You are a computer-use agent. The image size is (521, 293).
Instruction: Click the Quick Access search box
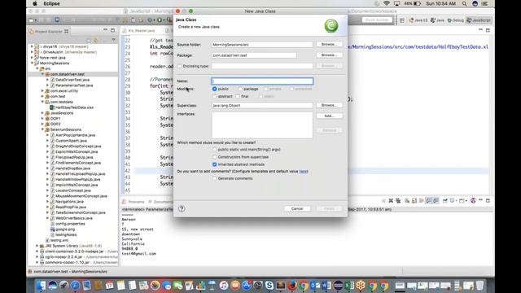coord(377,20)
